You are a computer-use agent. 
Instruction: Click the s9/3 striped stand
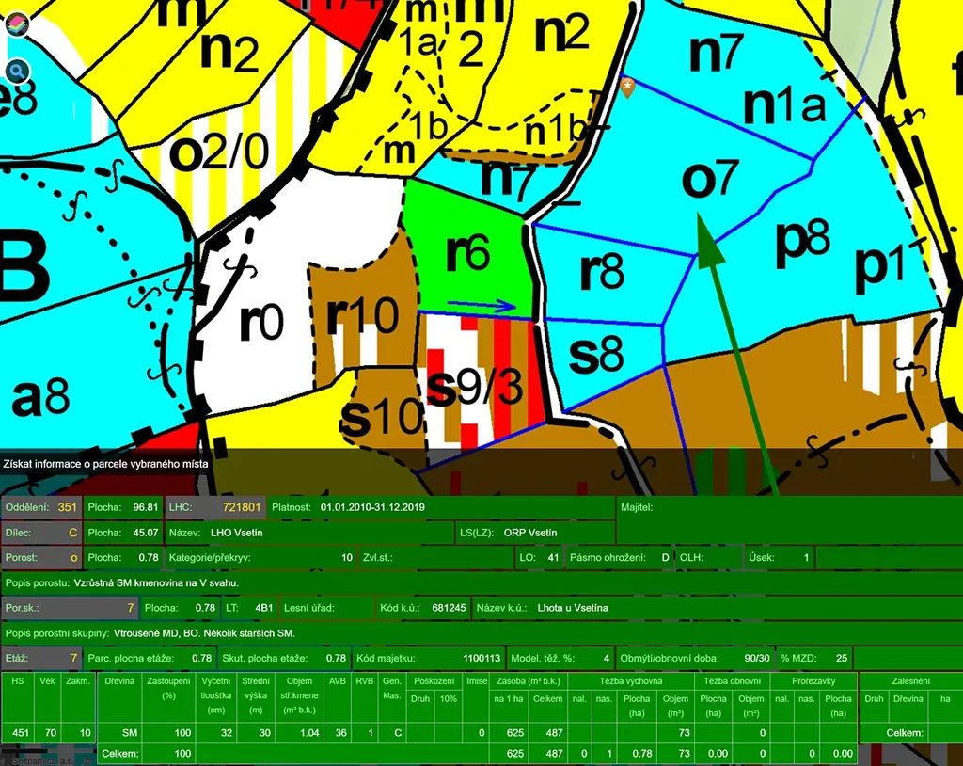(473, 384)
